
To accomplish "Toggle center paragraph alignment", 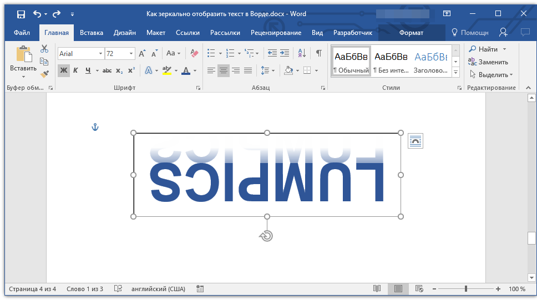I will tap(223, 70).
